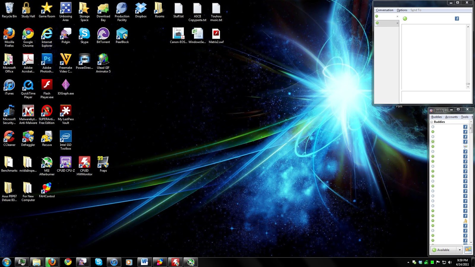Click the Pidgin taskbar button

click(x=83, y=262)
